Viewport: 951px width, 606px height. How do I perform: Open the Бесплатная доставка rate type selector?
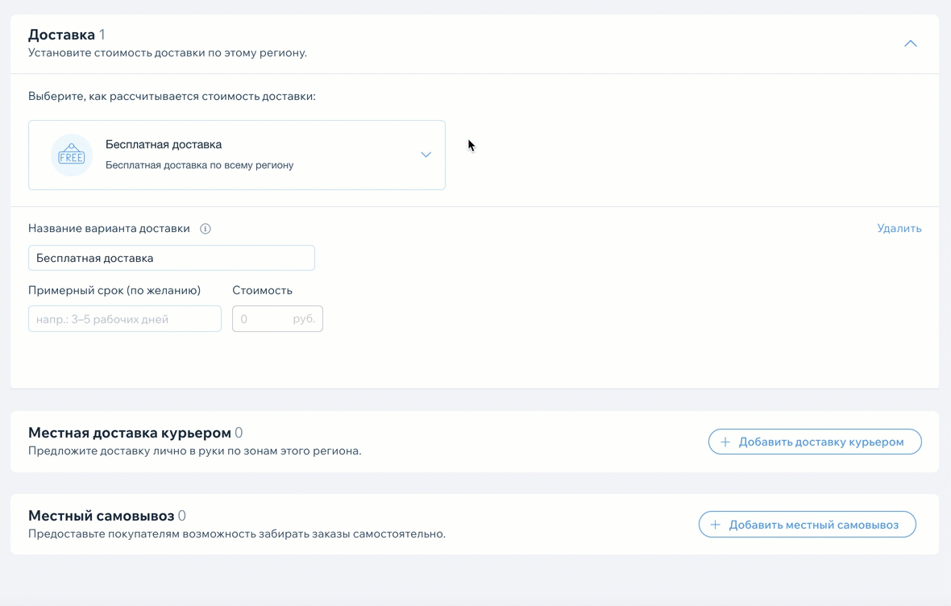click(236, 155)
